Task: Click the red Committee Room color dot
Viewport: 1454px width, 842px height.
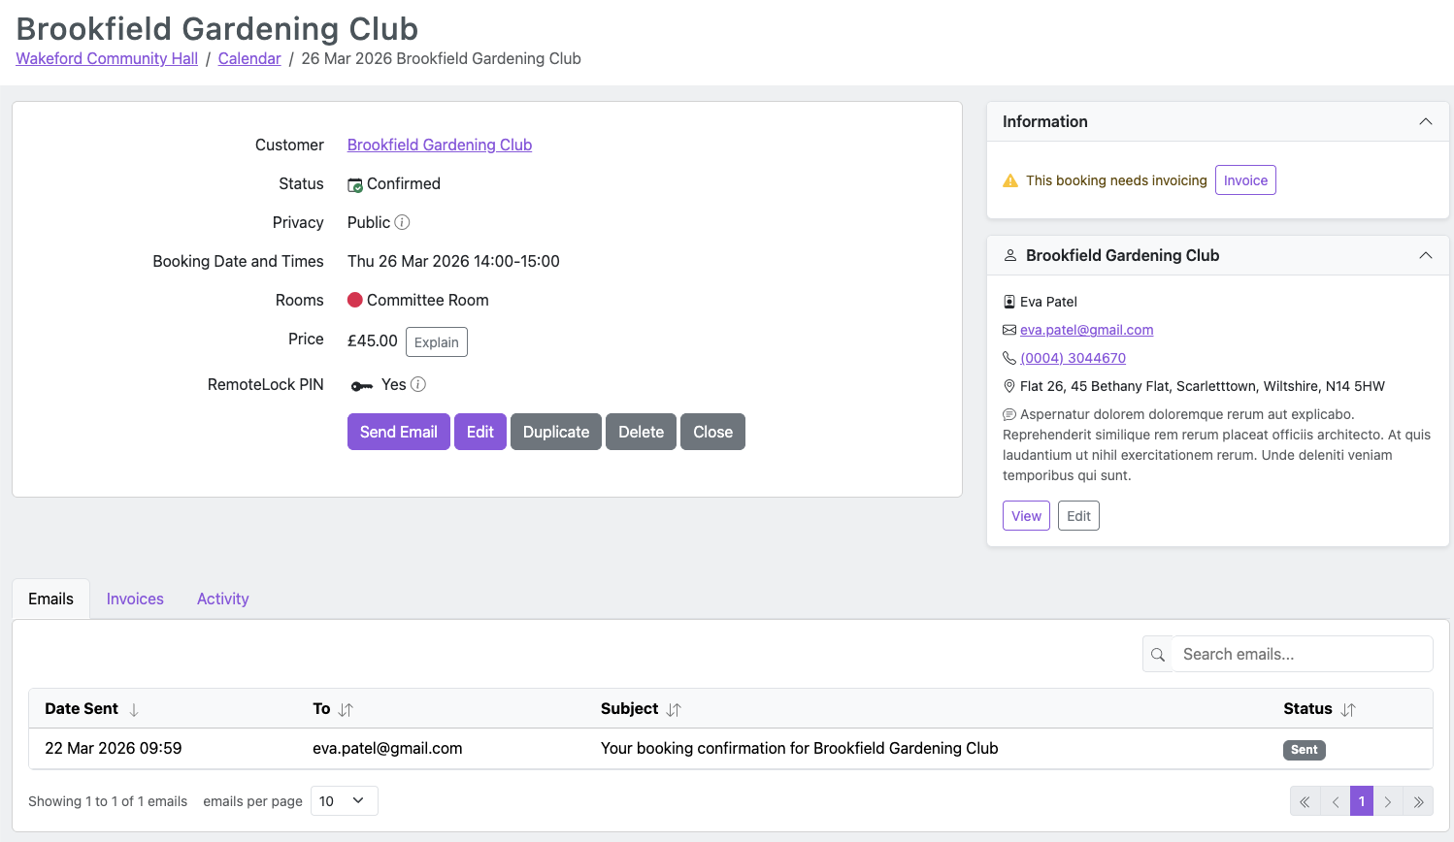Action: (355, 300)
